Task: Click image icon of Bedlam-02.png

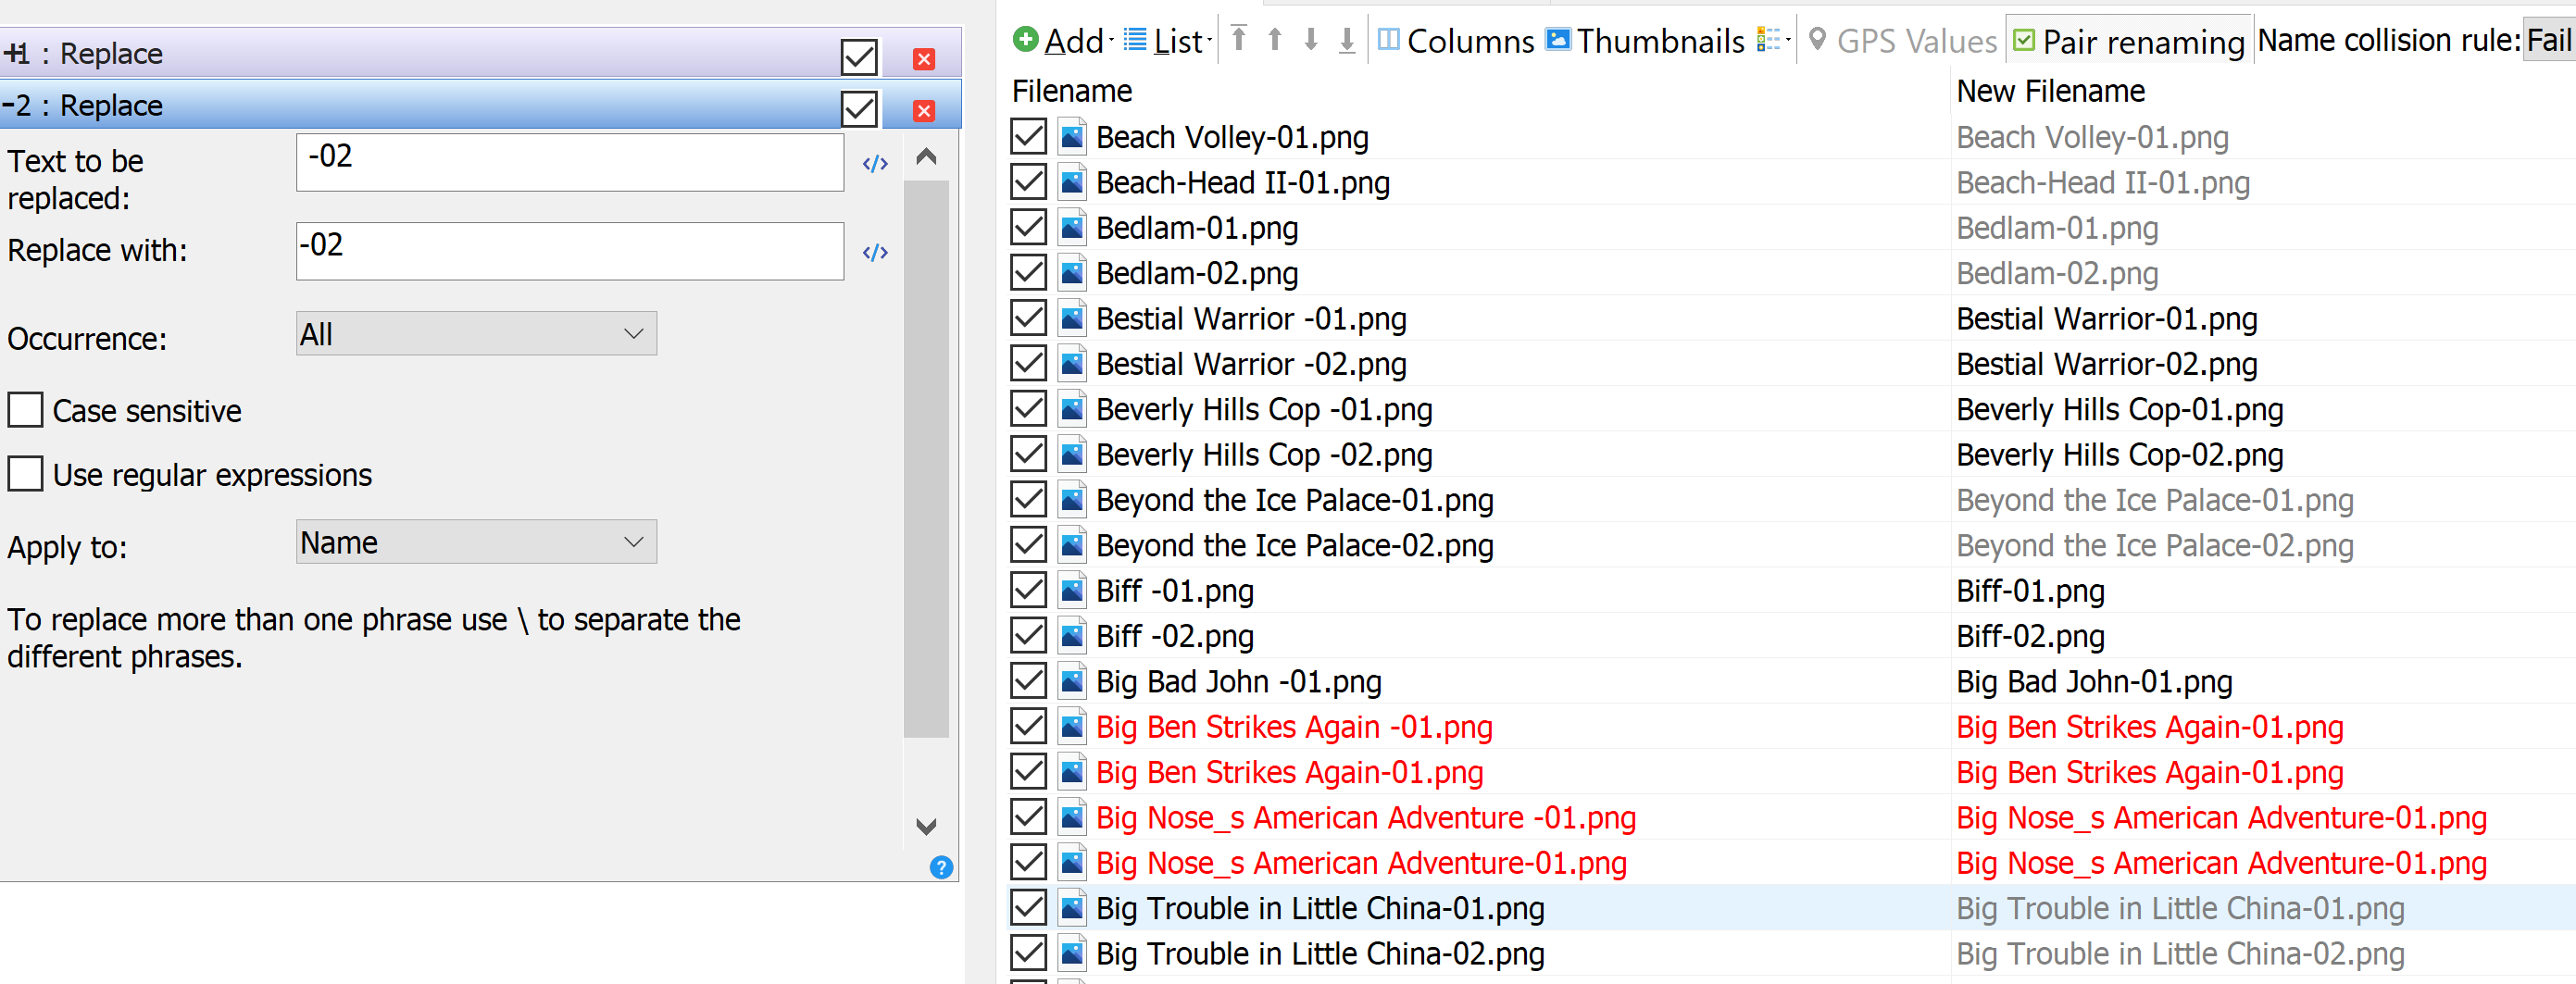Action: 1072,273
